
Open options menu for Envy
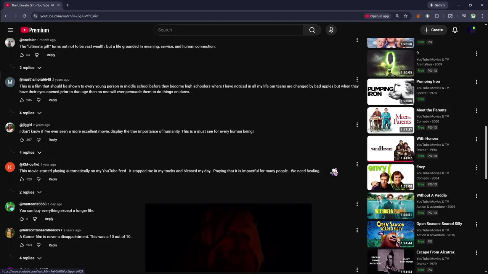476,167
